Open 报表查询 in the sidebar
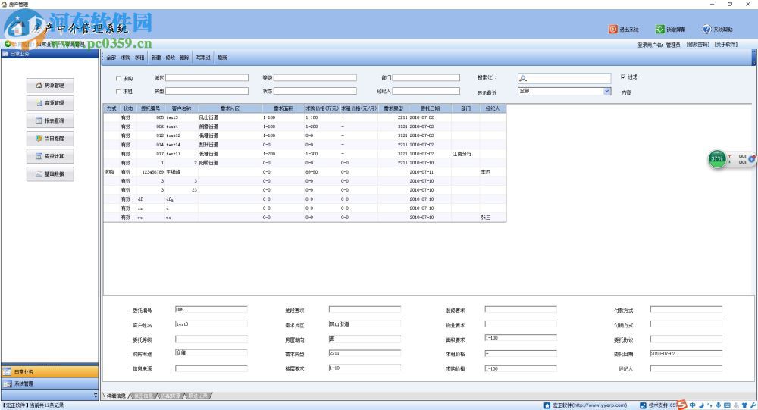This screenshot has width=758, height=410. pos(50,120)
